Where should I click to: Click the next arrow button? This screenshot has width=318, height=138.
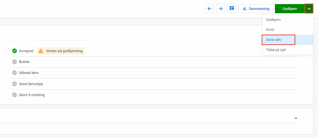coord(221,9)
